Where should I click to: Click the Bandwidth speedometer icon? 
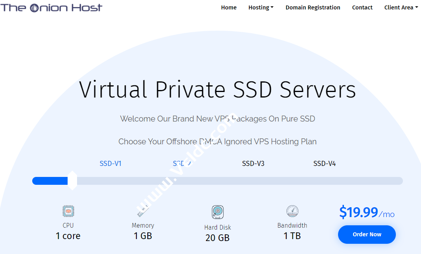(x=292, y=211)
